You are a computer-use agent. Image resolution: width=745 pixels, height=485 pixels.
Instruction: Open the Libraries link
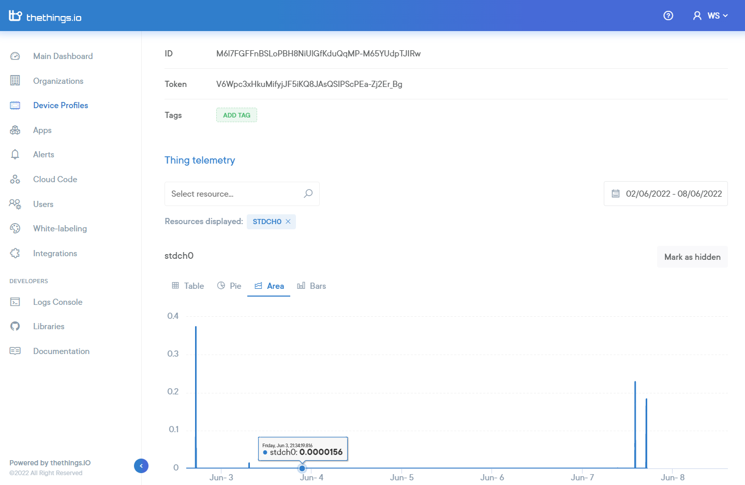coord(49,326)
